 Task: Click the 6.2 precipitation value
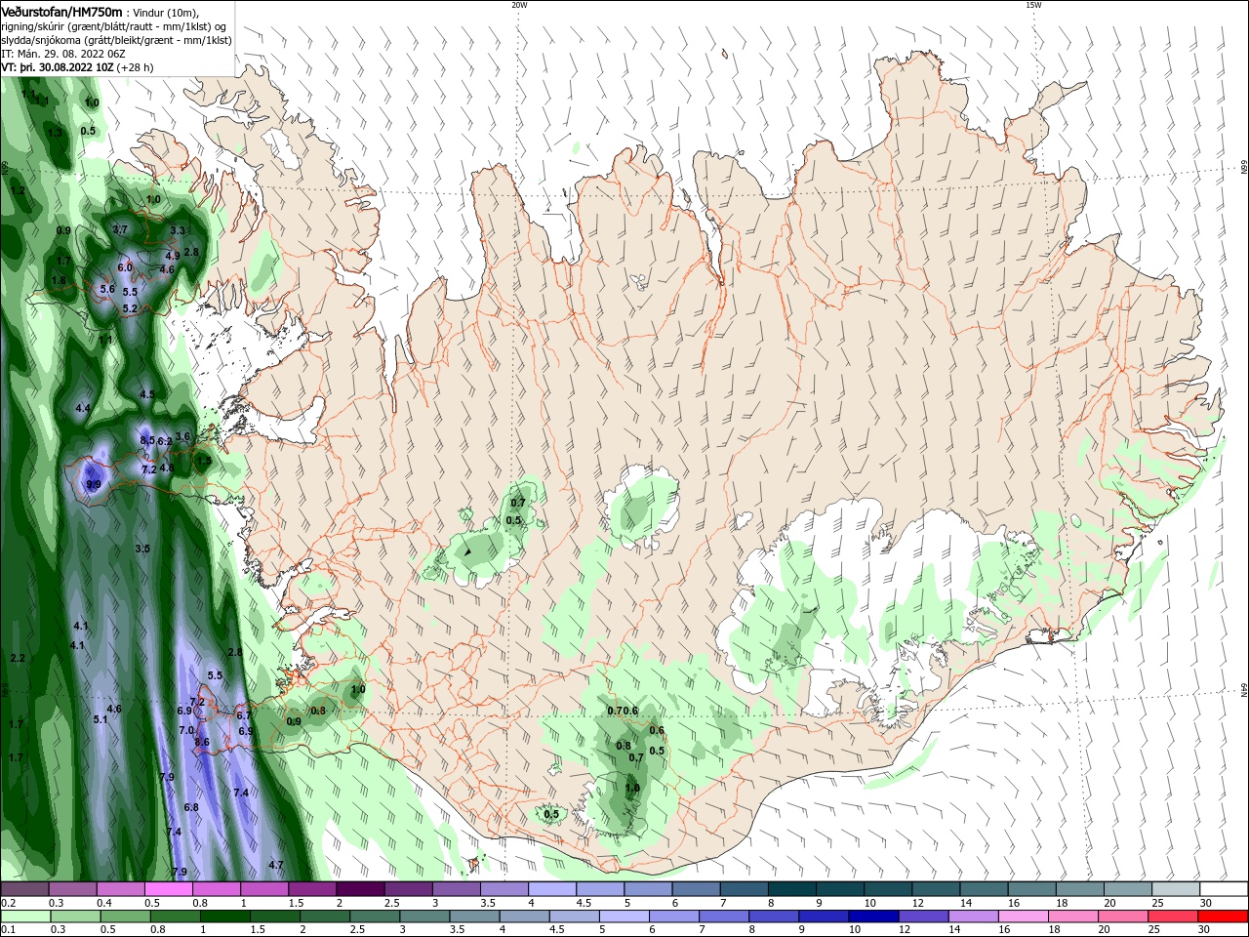[165, 442]
